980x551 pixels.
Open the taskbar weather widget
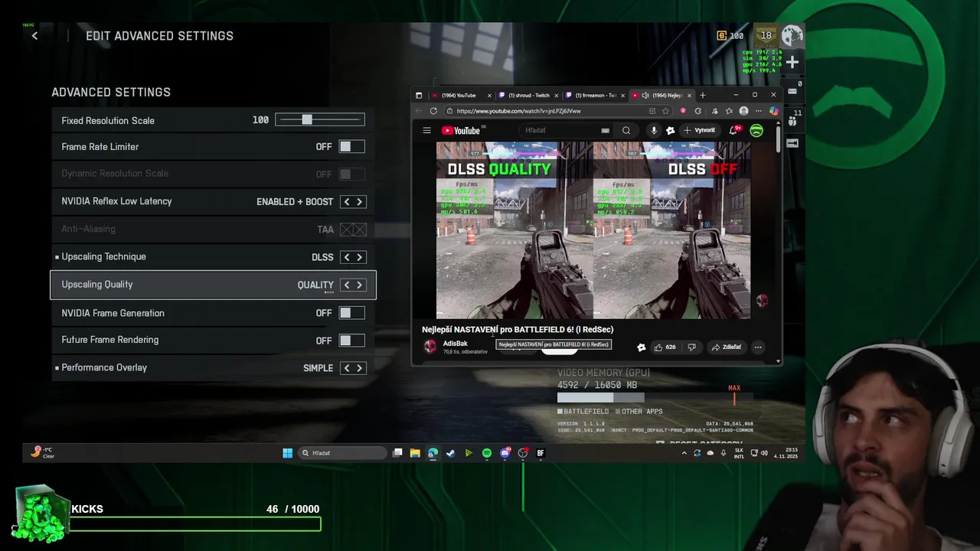point(43,452)
